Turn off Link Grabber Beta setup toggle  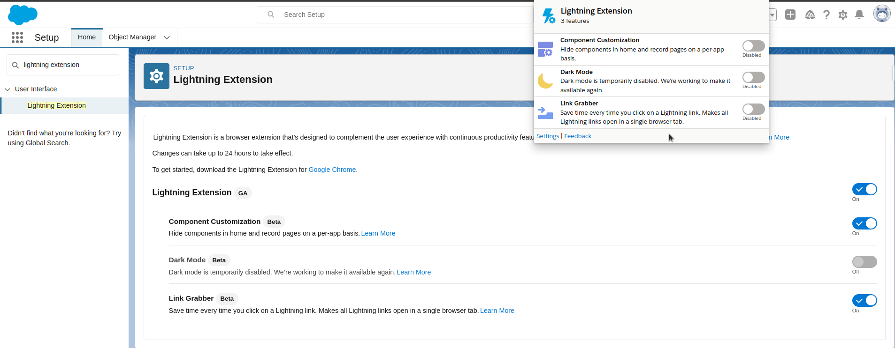[864, 300]
